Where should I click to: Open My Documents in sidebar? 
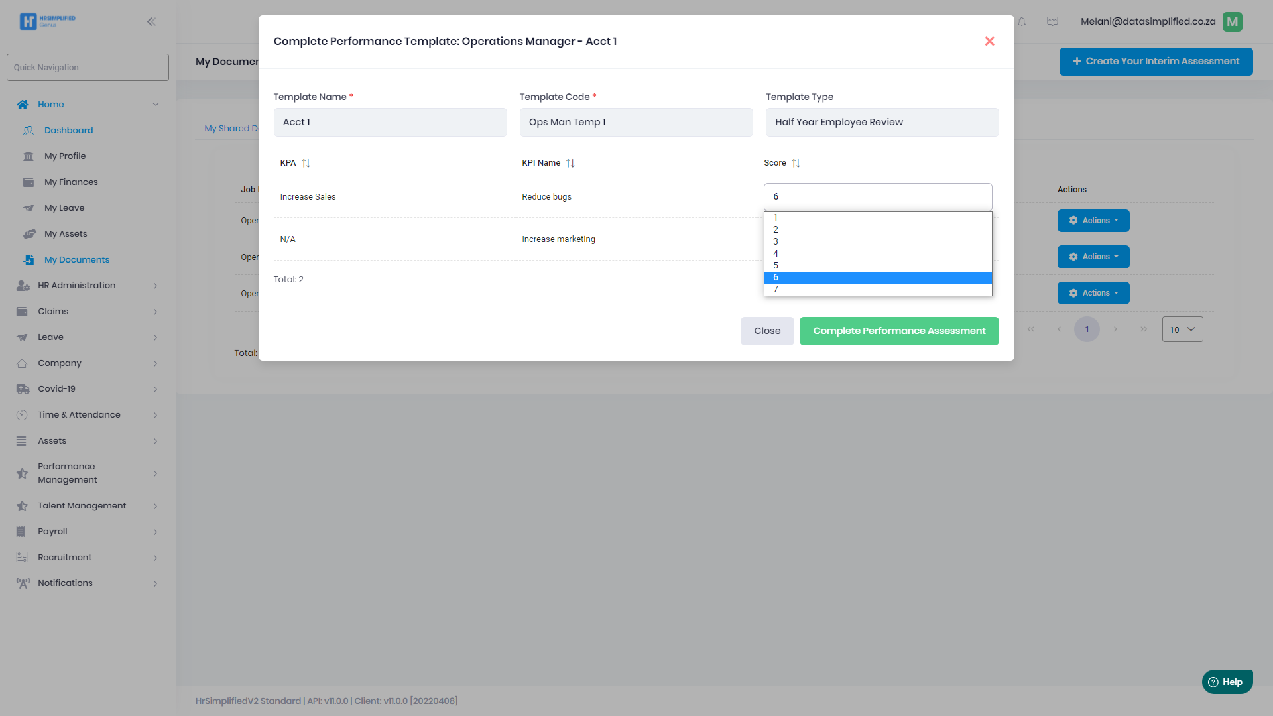tap(76, 260)
